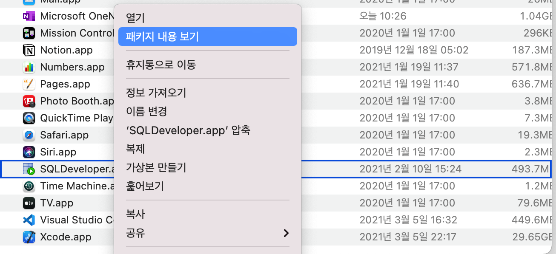This screenshot has width=556, height=254.
Task: Select the Xcode.app file name
Action: click(x=66, y=237)
